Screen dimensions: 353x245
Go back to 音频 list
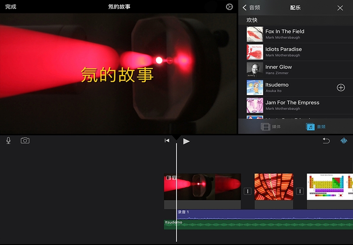[x=251, y=8]
